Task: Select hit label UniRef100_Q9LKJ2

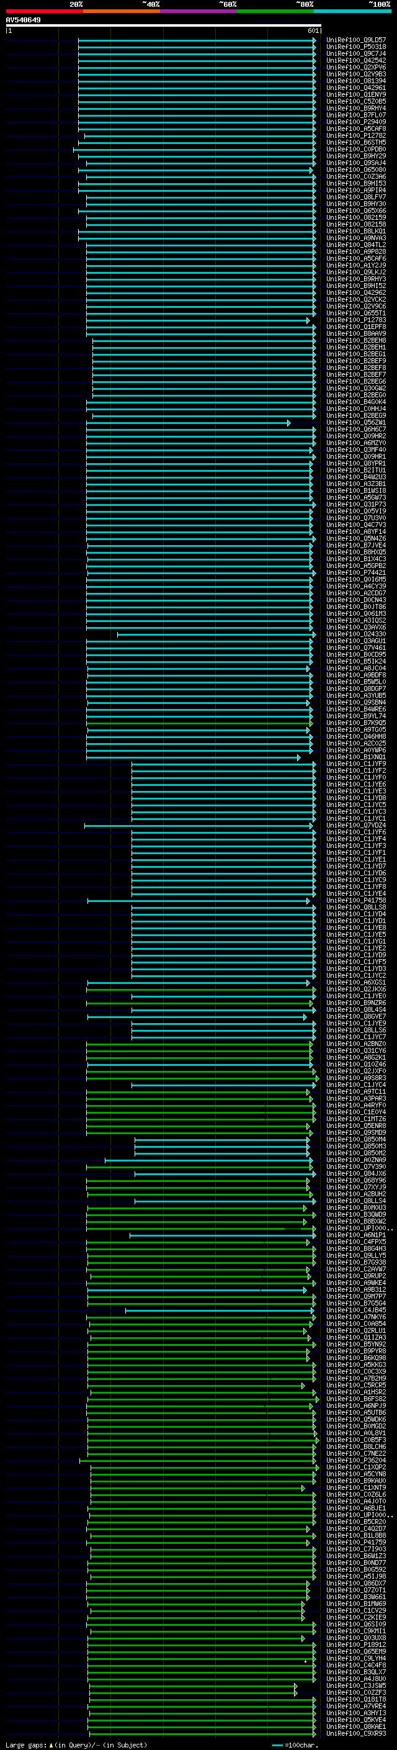Action: [355, 273]
